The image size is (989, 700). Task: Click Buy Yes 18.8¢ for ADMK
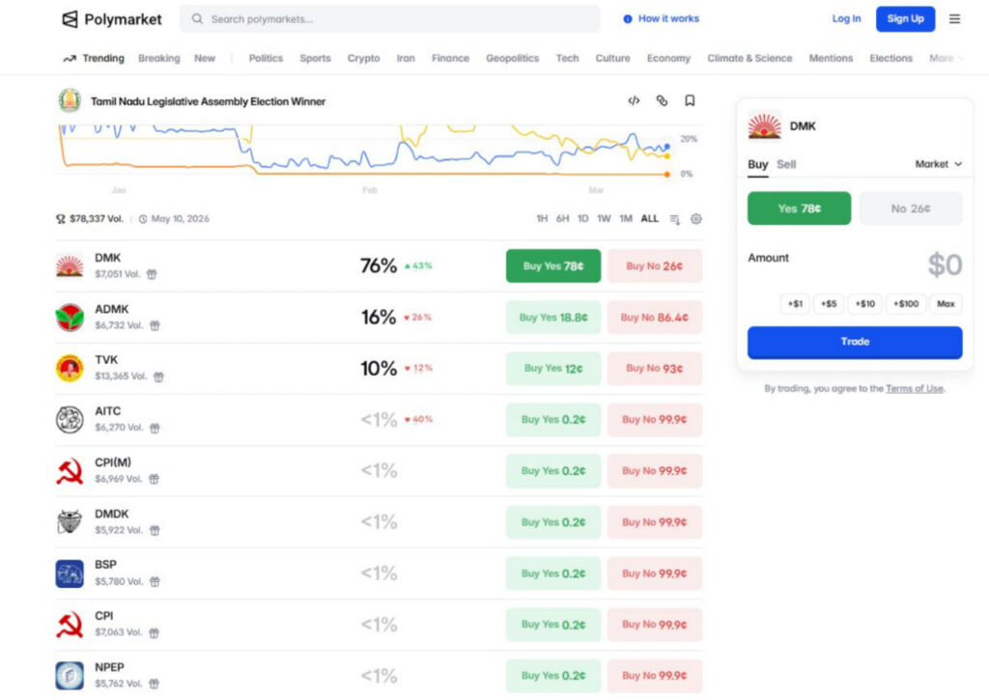[552, 318]
